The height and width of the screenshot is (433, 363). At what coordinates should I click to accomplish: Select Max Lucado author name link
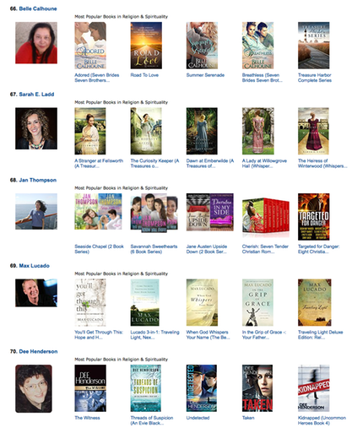click(x=34, y=266)
